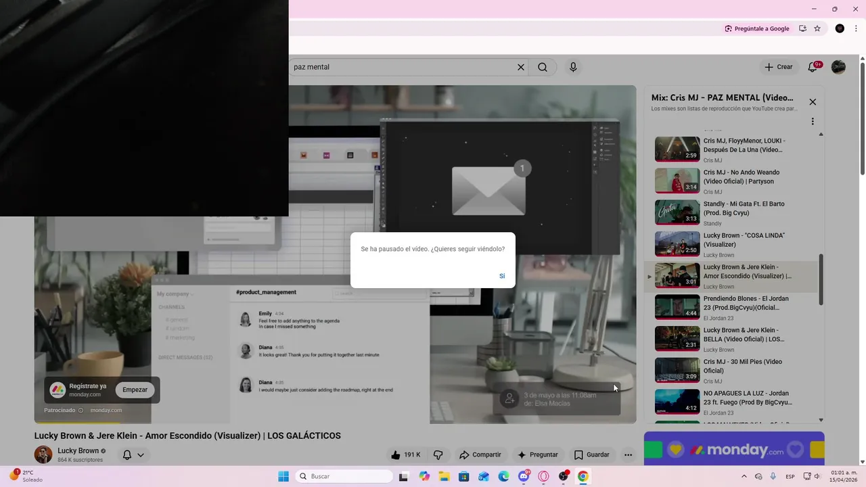Open Microsoft Store from the taskbar
This screenshot has width=866, height=487.
click(x=463, y=476)
